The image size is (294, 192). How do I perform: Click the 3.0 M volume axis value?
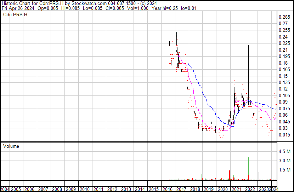(284, 161)
